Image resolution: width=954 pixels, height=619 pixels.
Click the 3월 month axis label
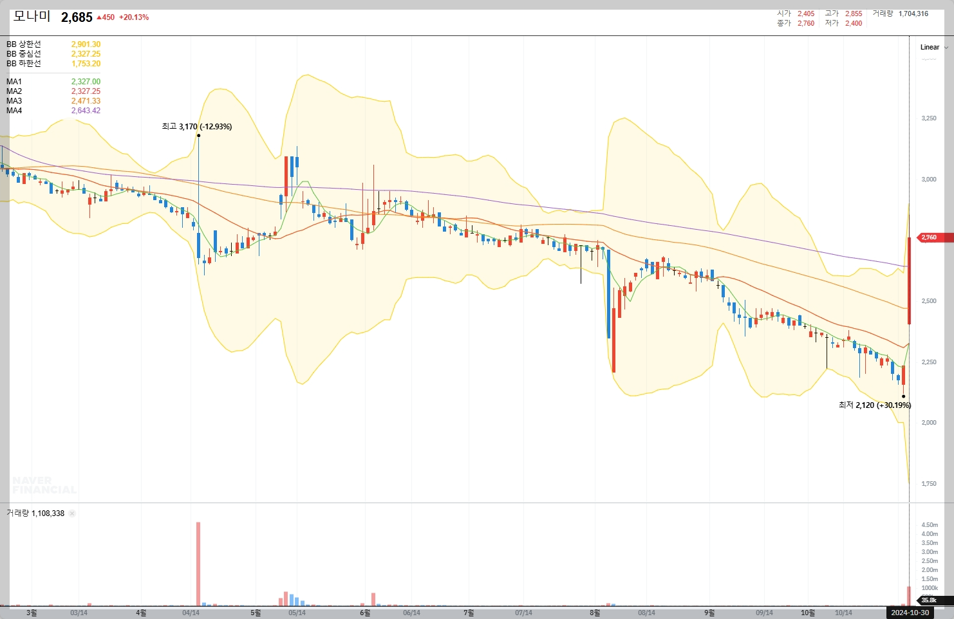coord(32,613)
